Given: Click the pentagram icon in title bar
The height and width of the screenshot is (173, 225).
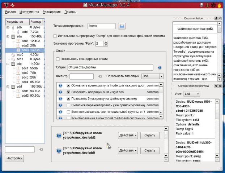Looking at the screenshot, I should coord(213,5).
